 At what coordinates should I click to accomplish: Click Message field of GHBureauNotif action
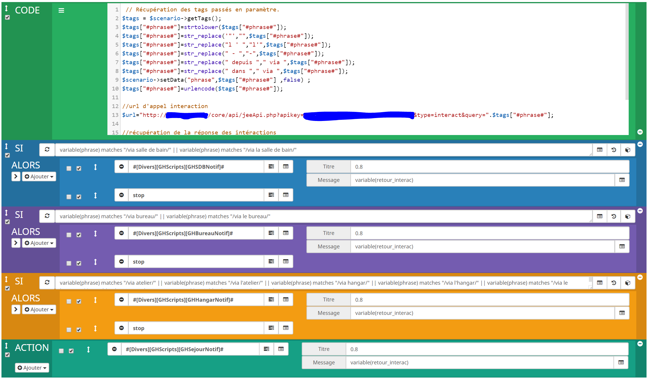482,246
